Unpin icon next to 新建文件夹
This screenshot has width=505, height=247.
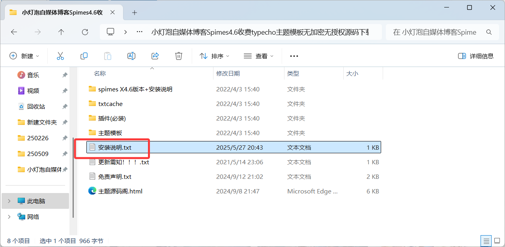pyautogui.click(x=65, y=122)
